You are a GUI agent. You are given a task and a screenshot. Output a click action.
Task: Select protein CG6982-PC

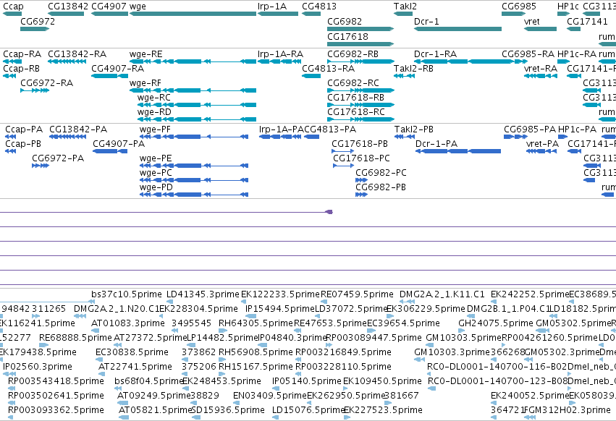pyautogui.click(x=362, y=180)
